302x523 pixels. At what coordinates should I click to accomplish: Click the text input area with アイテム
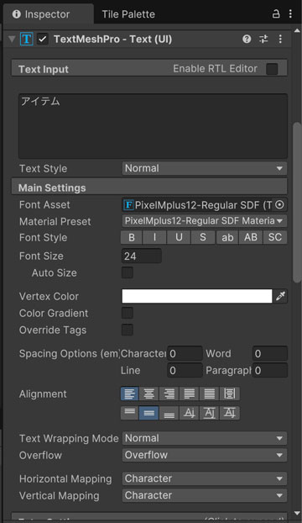click(153, 126)
